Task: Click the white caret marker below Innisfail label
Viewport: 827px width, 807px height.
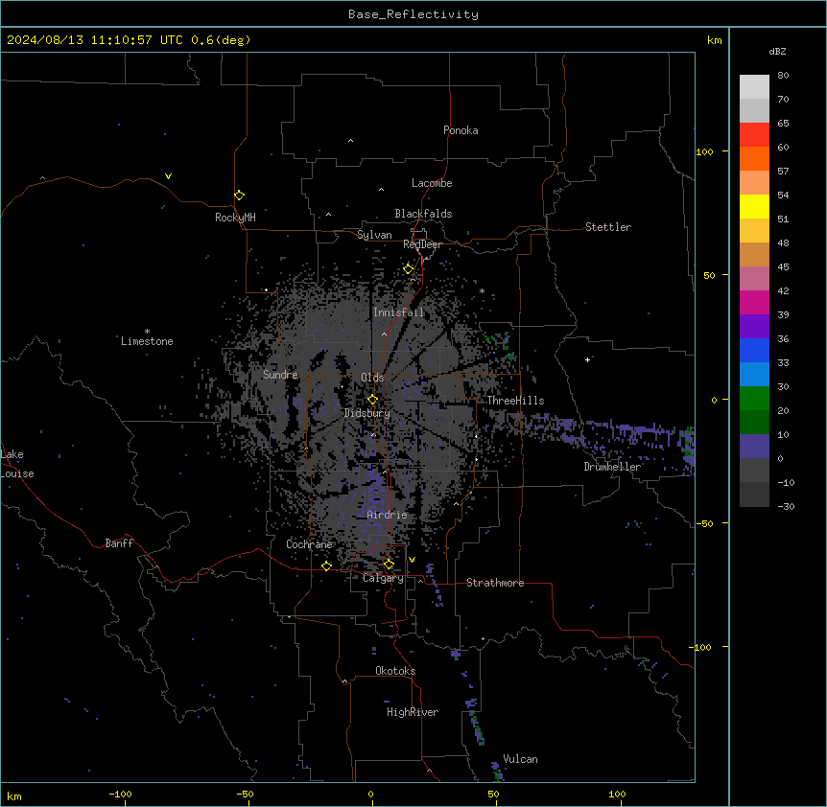Action: click(x=384, y=334)
